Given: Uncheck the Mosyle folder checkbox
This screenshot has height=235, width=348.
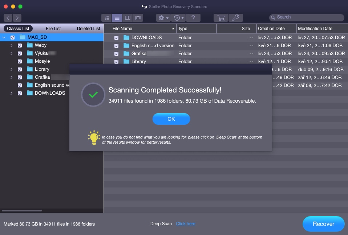Looking at the screenshot, I should (x=20, y=61).
